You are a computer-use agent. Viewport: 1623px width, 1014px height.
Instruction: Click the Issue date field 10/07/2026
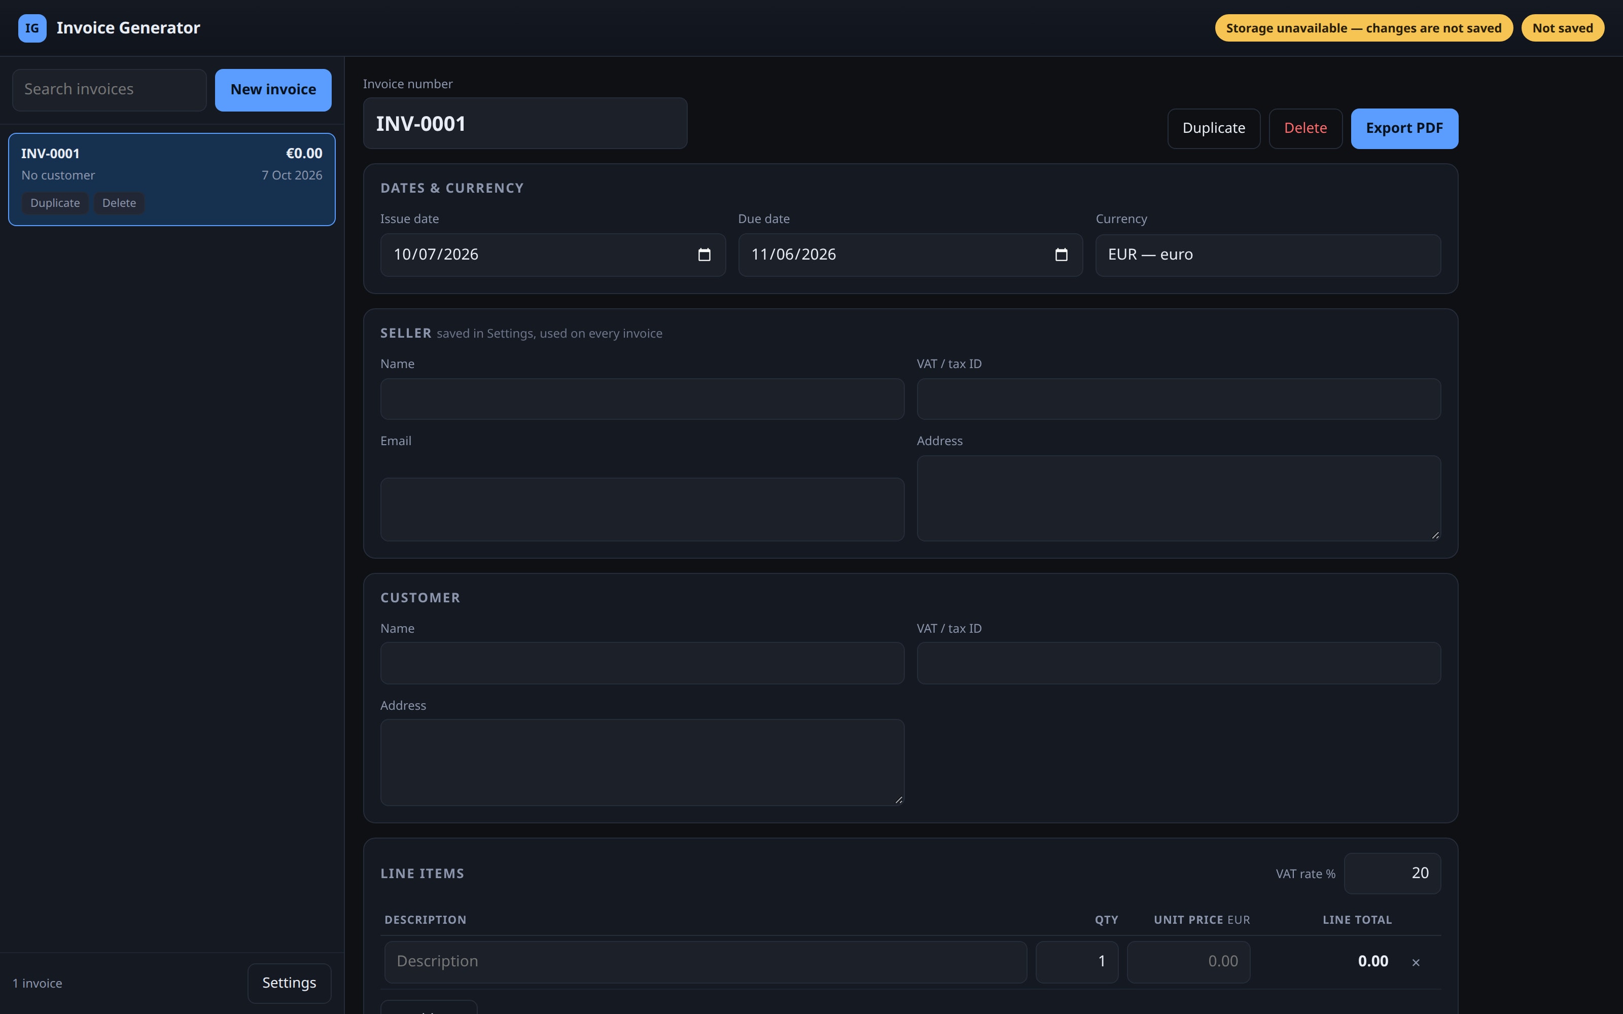553,255
